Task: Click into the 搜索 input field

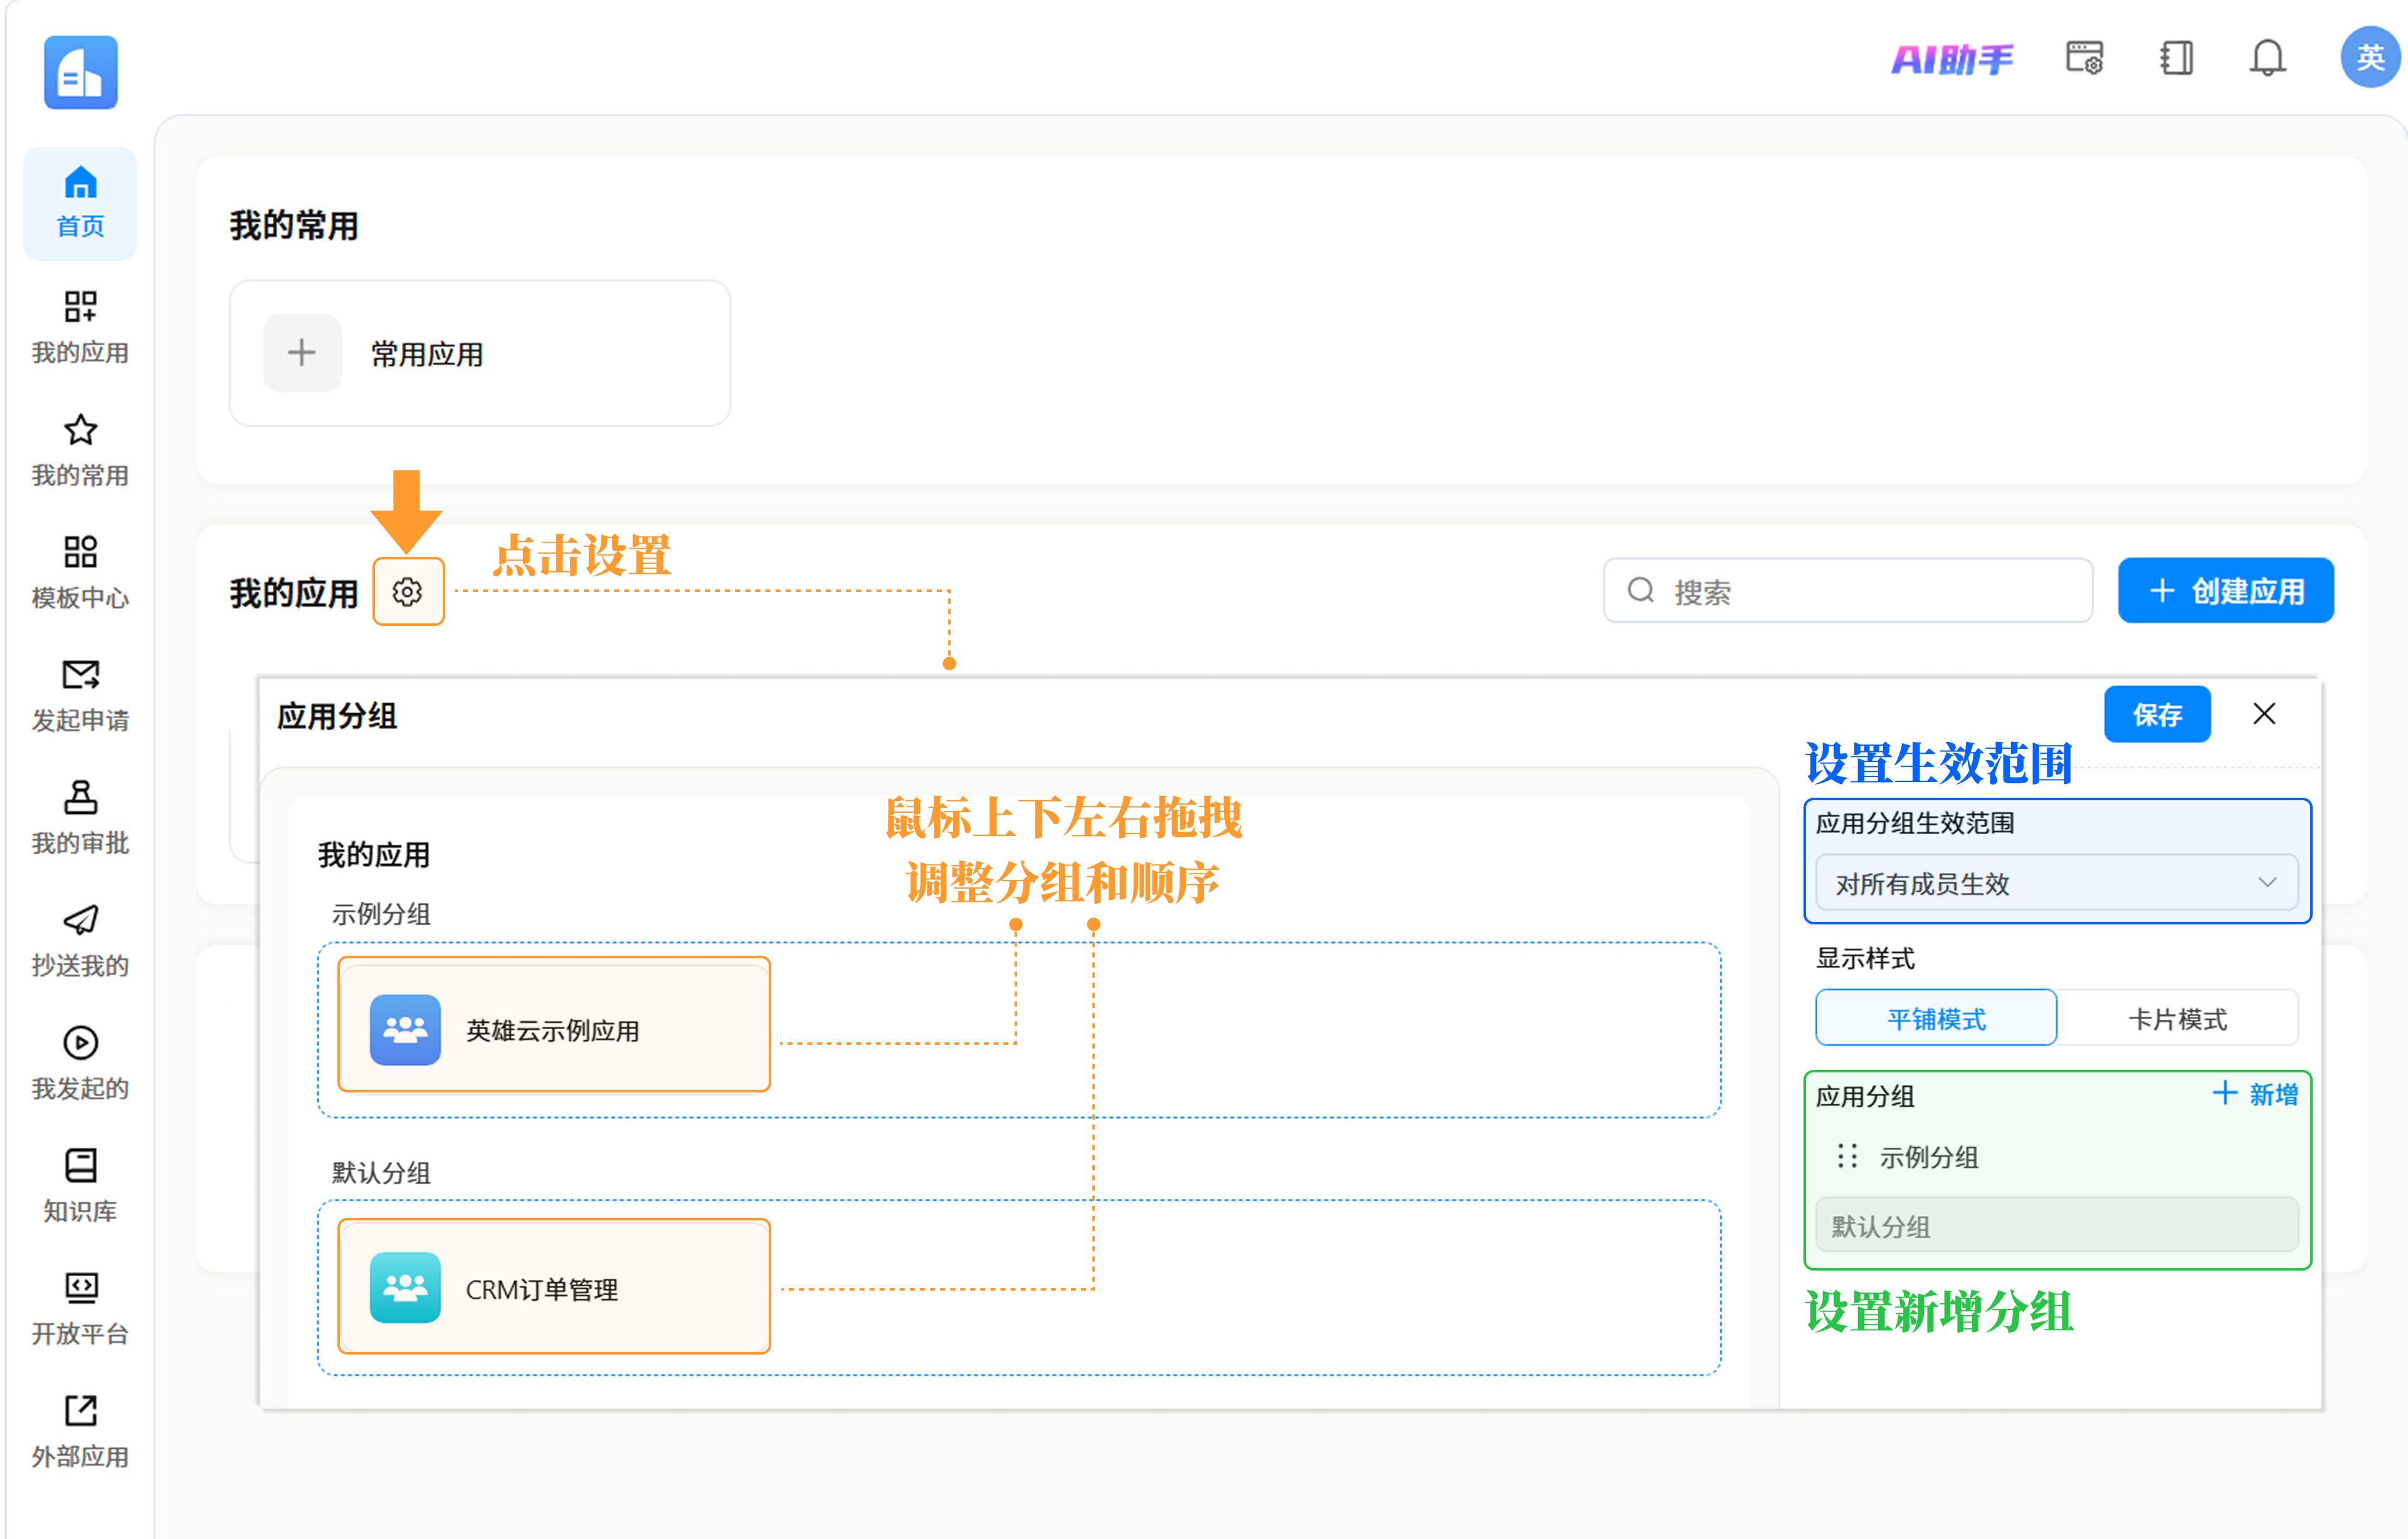Action: pyautogui.click(x=1848, y=591)
